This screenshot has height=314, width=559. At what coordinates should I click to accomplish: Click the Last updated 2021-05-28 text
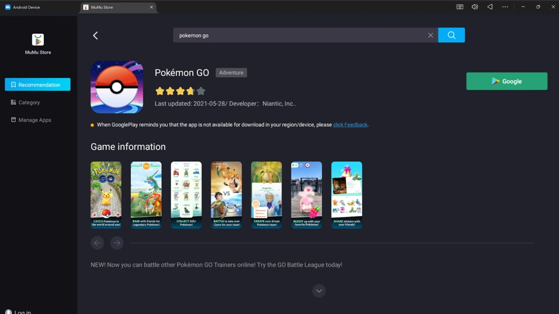[190, 104]
